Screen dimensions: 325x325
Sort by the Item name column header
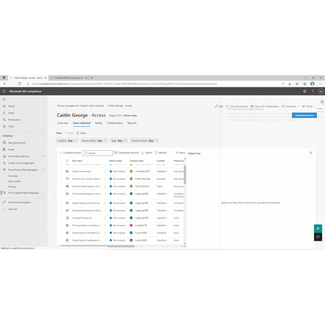tap(77, 161)
